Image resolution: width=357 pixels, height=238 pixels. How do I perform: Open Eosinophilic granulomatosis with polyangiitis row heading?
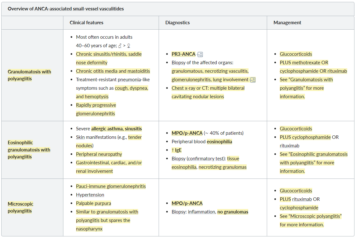tap(29, 150)
